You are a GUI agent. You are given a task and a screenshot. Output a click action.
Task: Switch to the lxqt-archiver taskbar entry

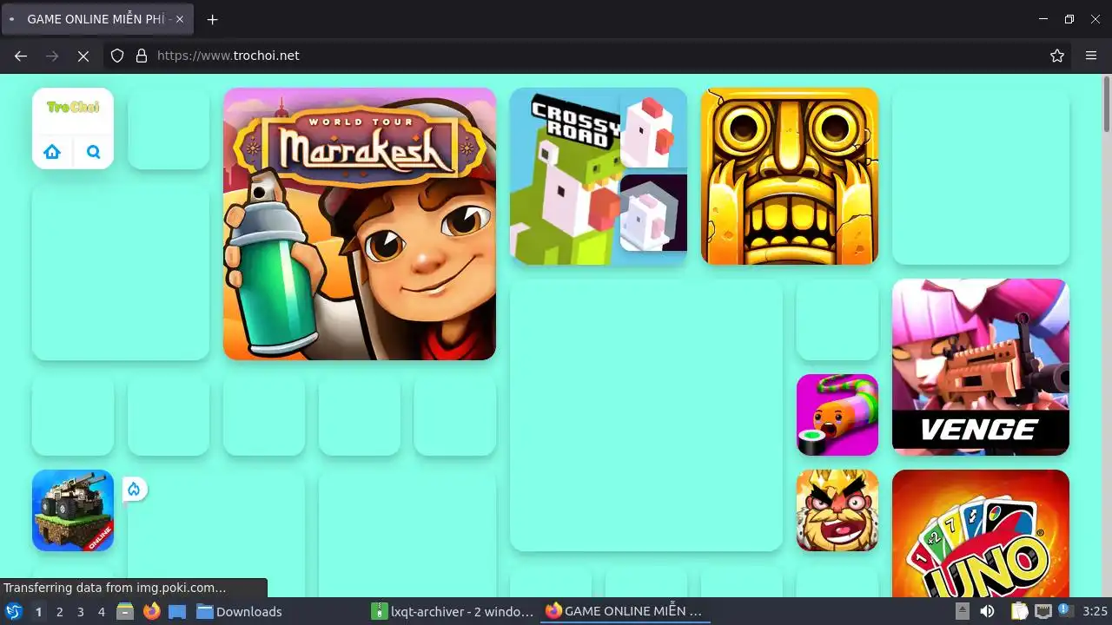pos(453,611)
